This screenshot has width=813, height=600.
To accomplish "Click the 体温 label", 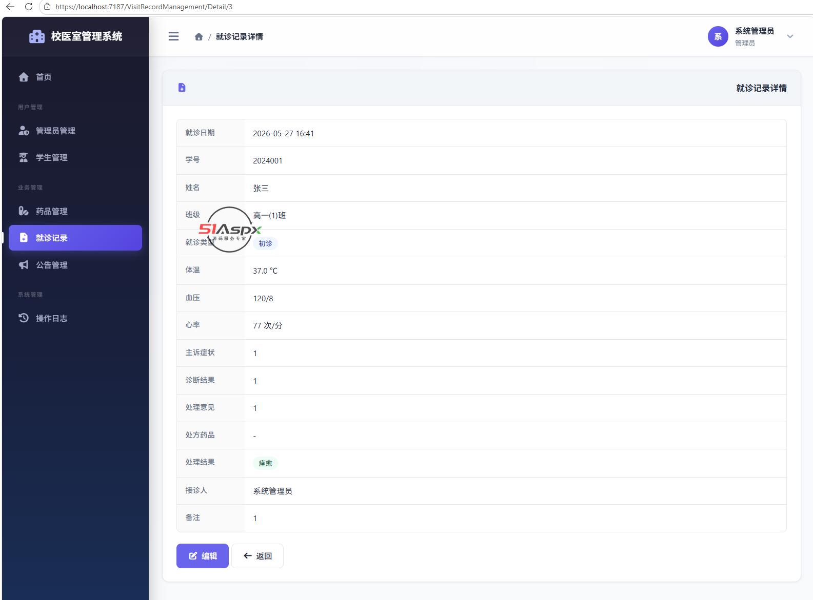I will 192,270.
